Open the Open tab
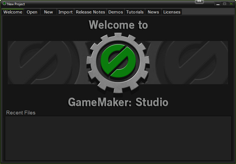 (32, 12)
